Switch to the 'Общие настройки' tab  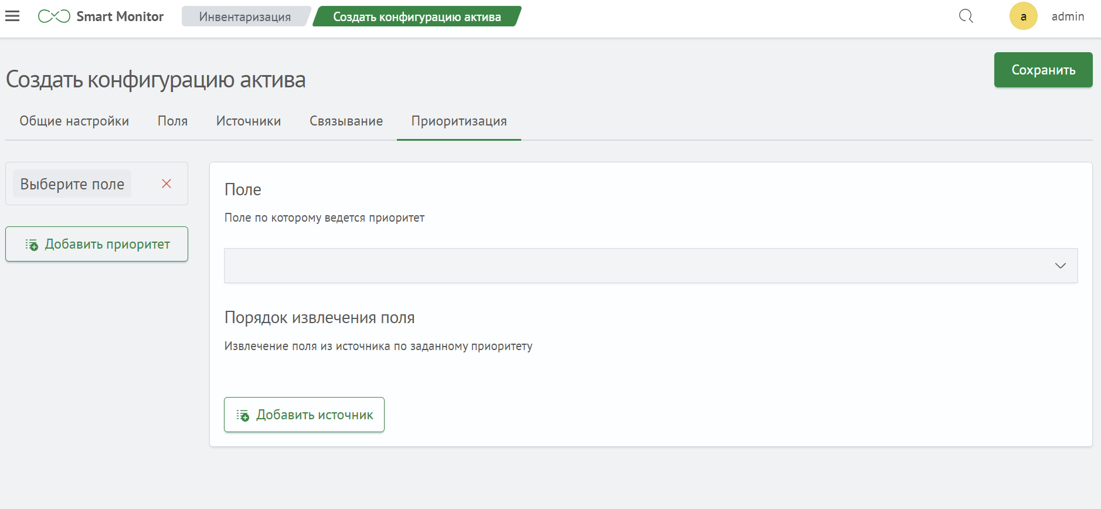pyautogui.click(x=74, y=121)
